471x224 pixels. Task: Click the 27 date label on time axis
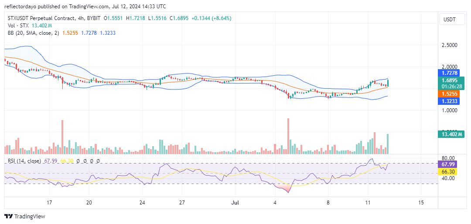click(182, 202)
